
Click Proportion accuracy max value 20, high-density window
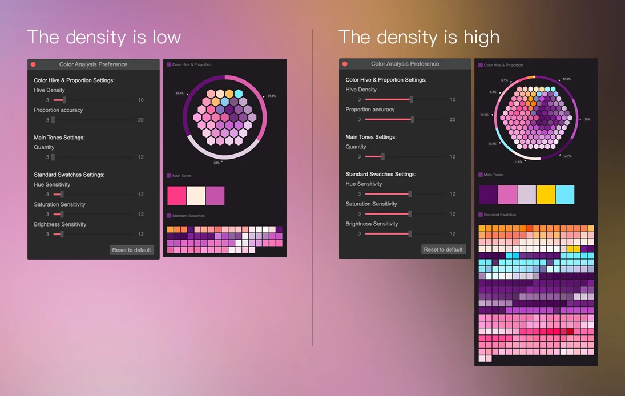[453, 119]
